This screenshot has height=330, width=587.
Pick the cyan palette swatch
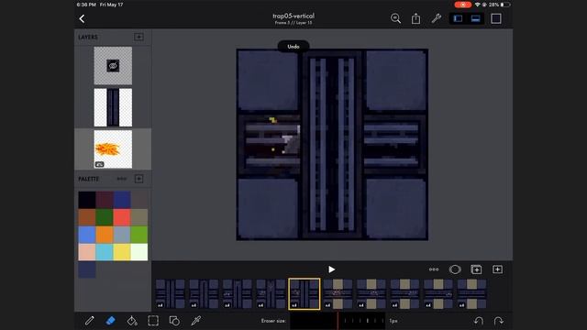(x=105, y=252)
